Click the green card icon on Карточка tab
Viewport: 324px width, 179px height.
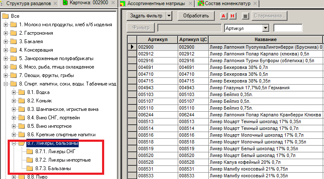tap(65, 3)
